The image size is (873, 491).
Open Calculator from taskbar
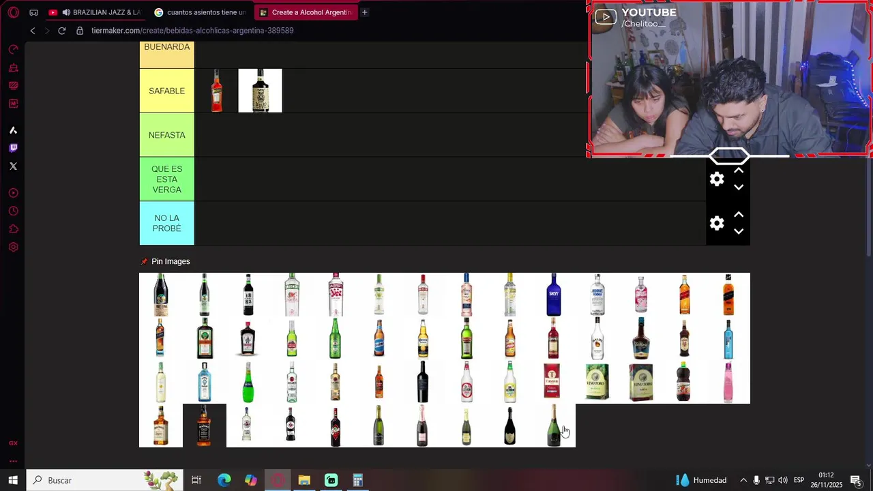357,480
